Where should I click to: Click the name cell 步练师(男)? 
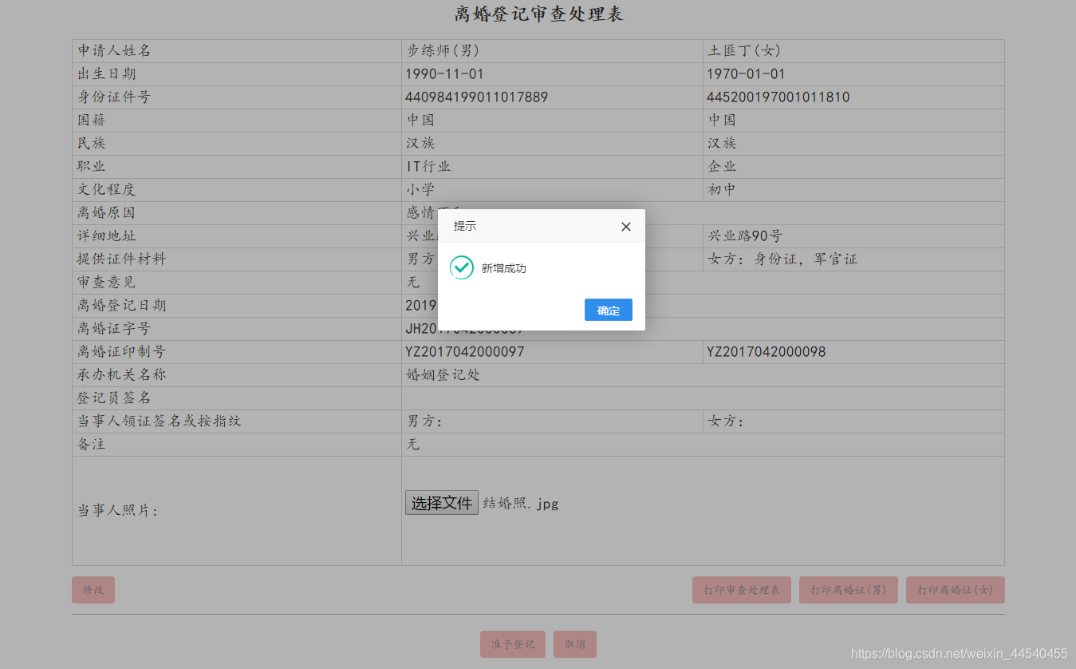coord(552,50)
